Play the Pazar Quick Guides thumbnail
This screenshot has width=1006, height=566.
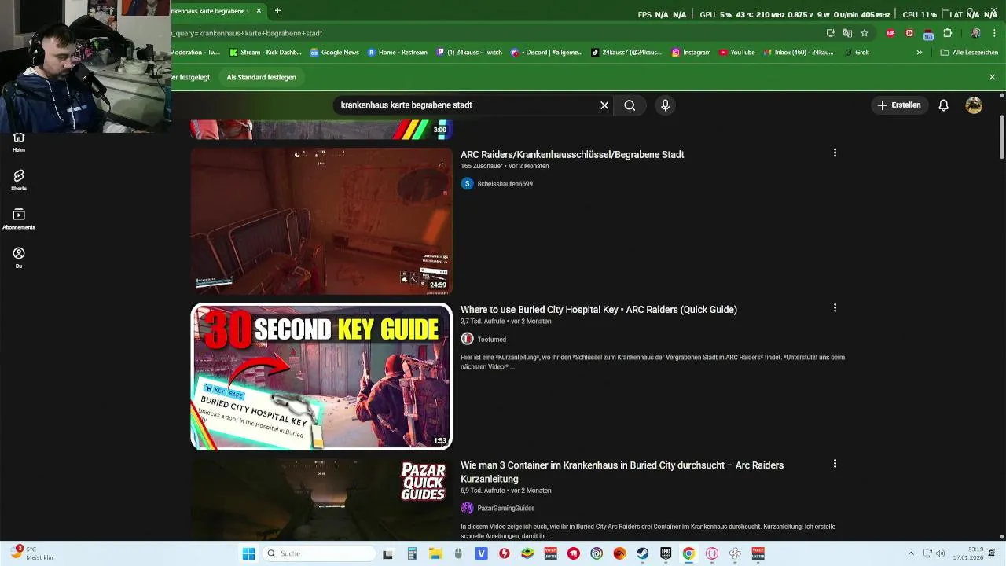tap(321, 500)
